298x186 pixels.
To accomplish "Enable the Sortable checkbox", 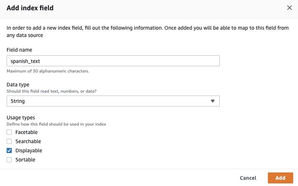I will (x=9, y=160).
